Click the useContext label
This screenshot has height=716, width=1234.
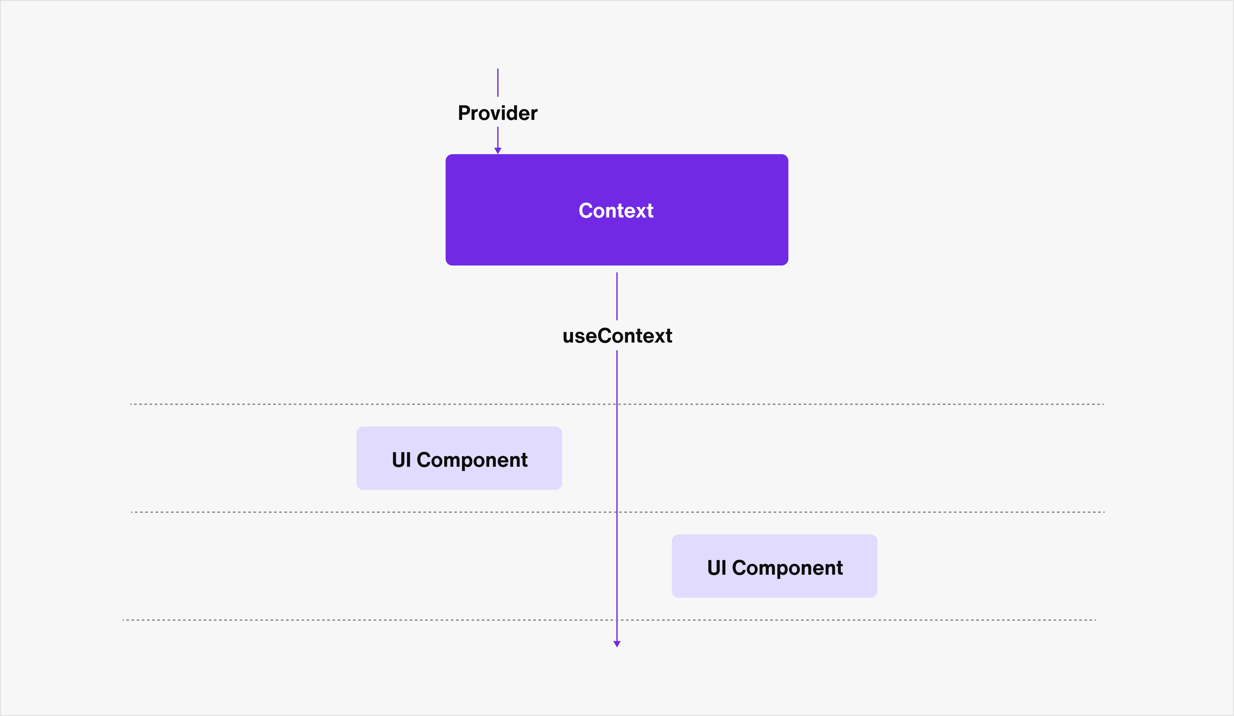pos(617,336)
